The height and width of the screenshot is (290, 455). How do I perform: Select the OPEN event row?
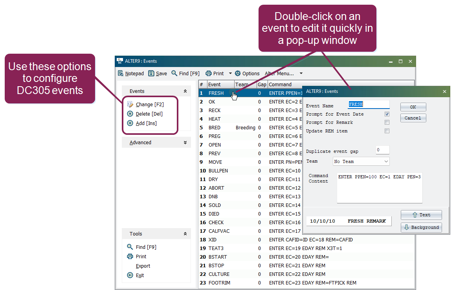tap(250, 145)
